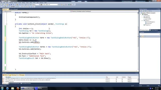
Task: Switch to the Immediate Window tab
Action: (26, 83)
